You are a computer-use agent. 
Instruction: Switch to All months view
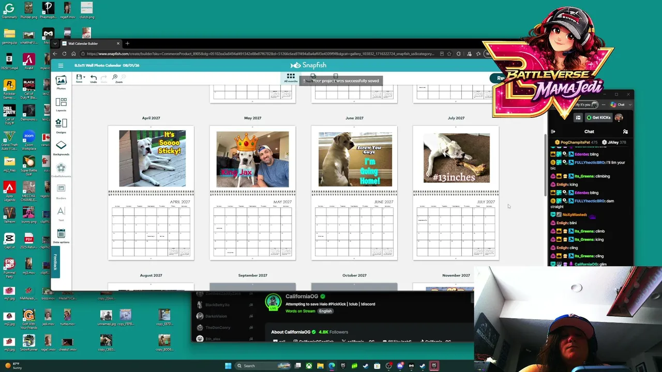(x=291, y=78)
